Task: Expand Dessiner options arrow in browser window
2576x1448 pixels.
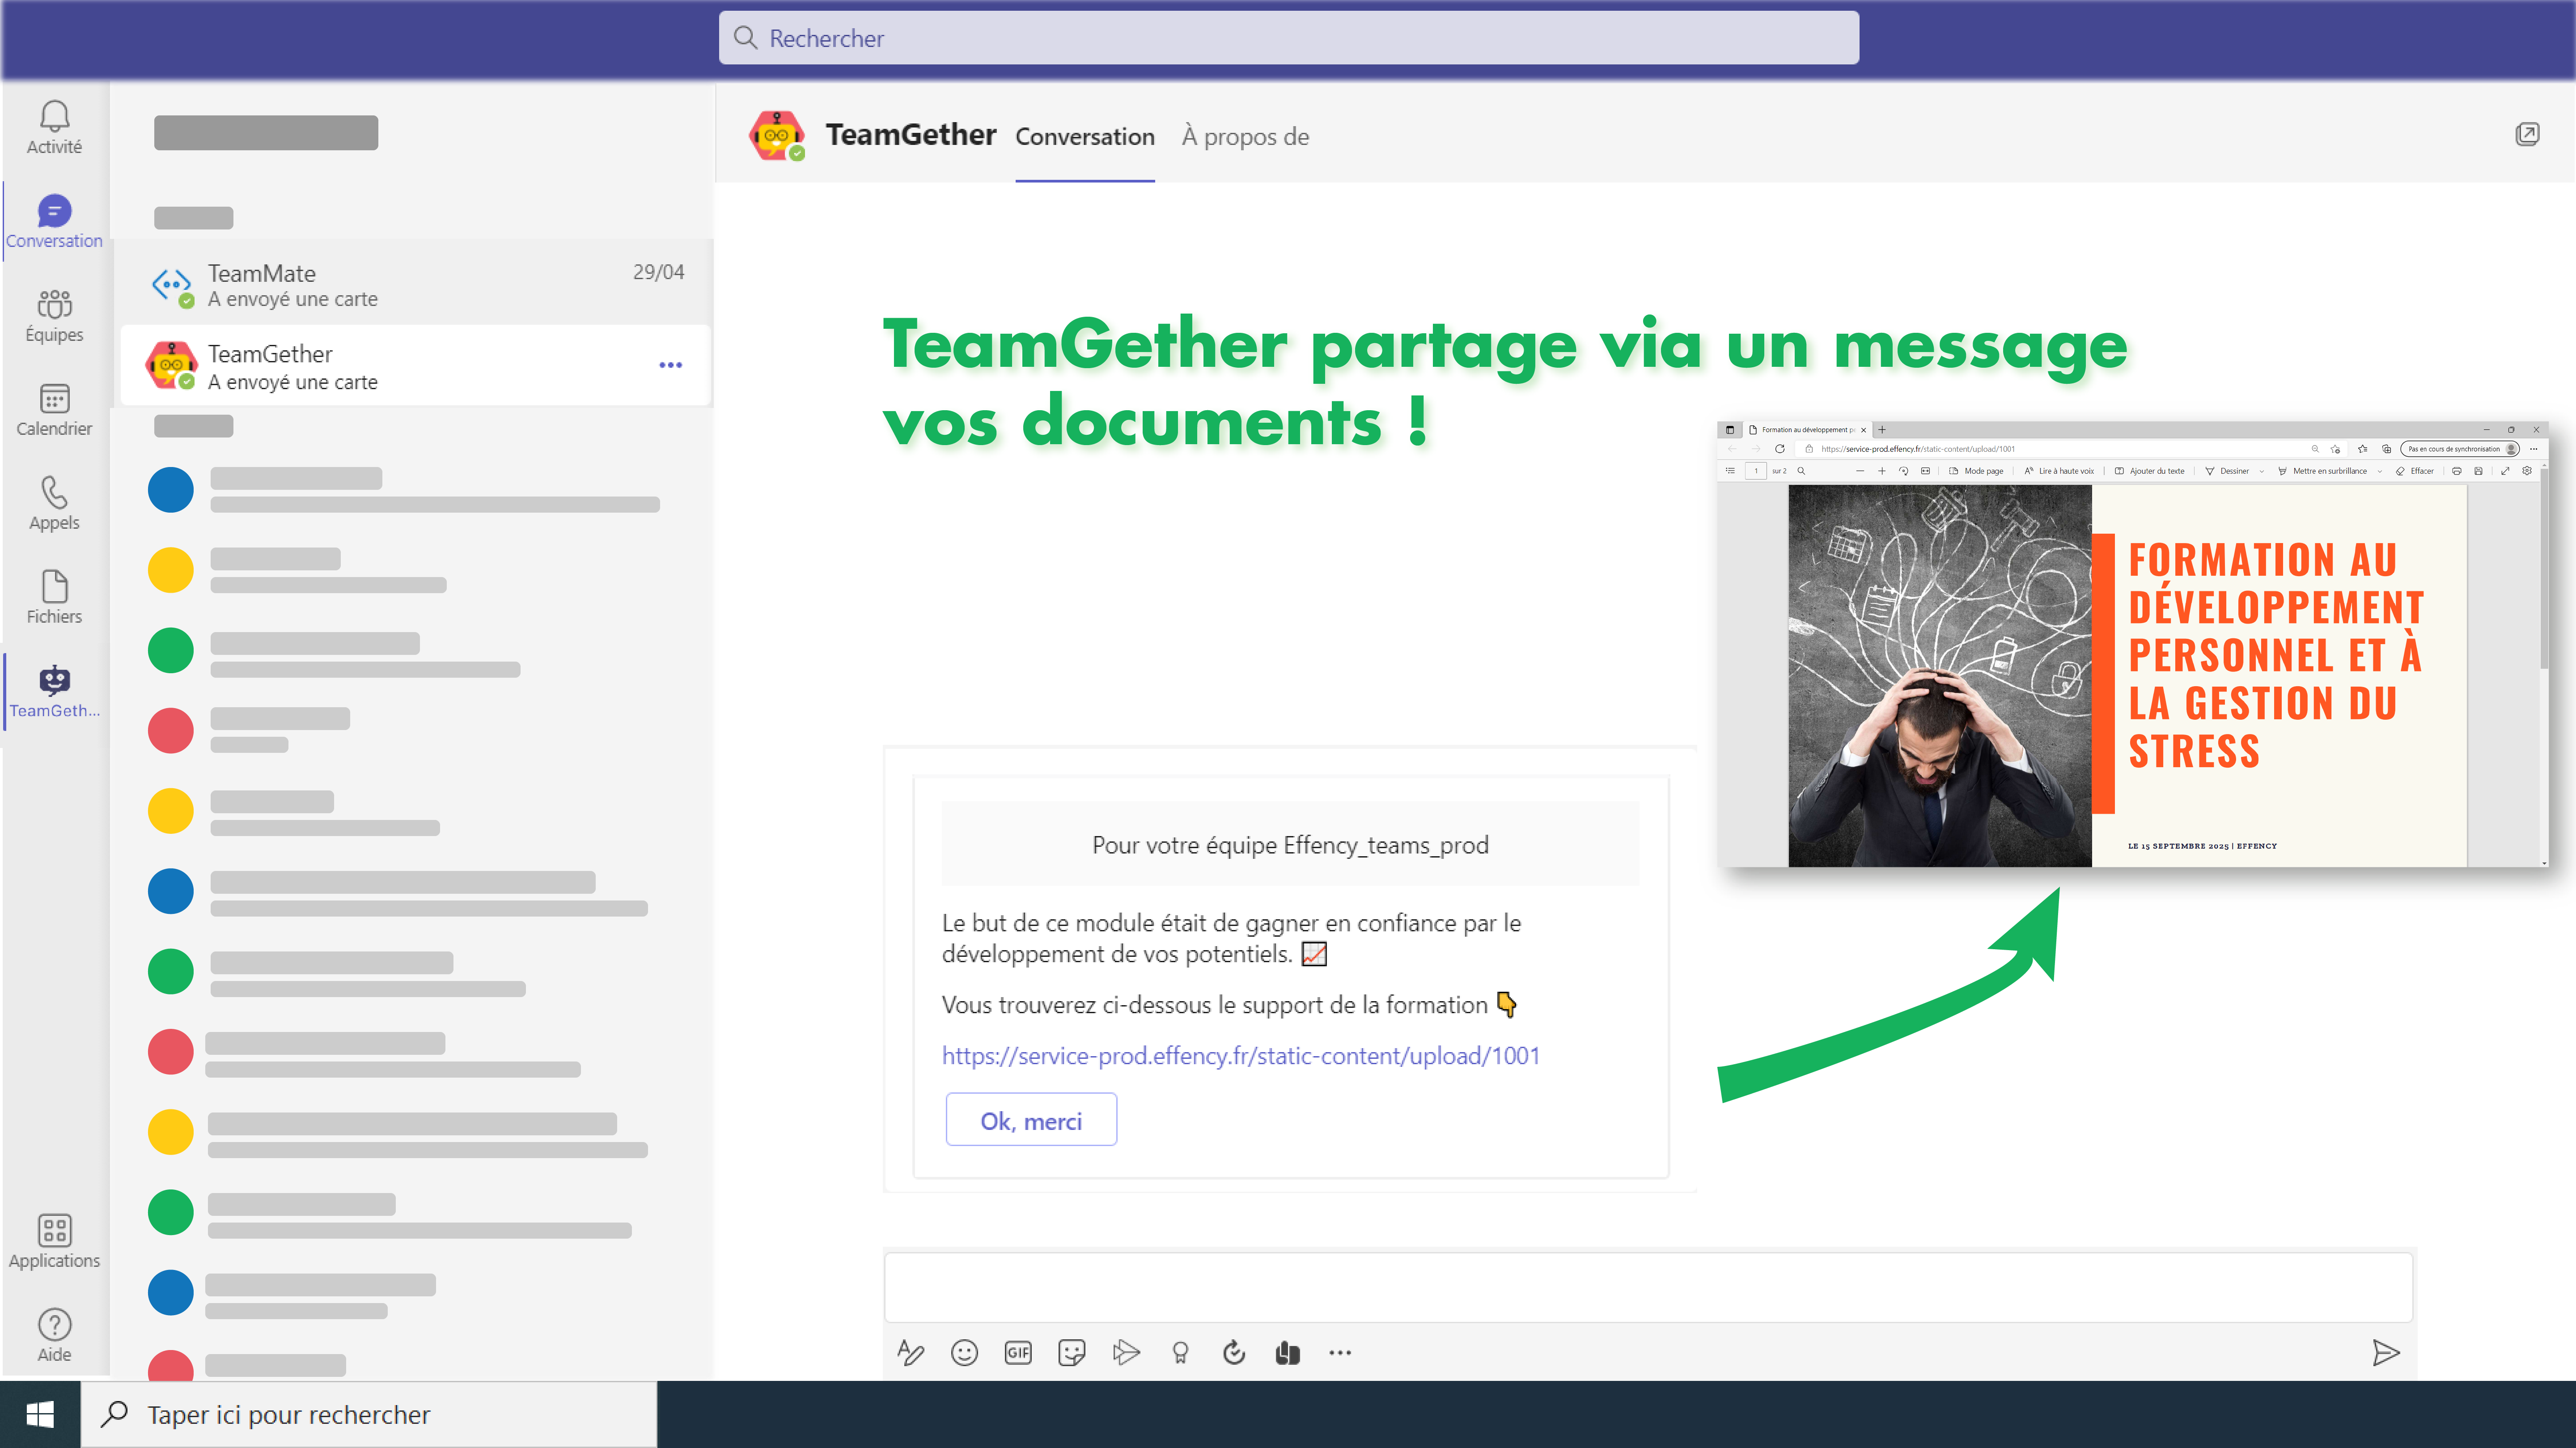Action: pyautogui.click(x=2262, y=472)
